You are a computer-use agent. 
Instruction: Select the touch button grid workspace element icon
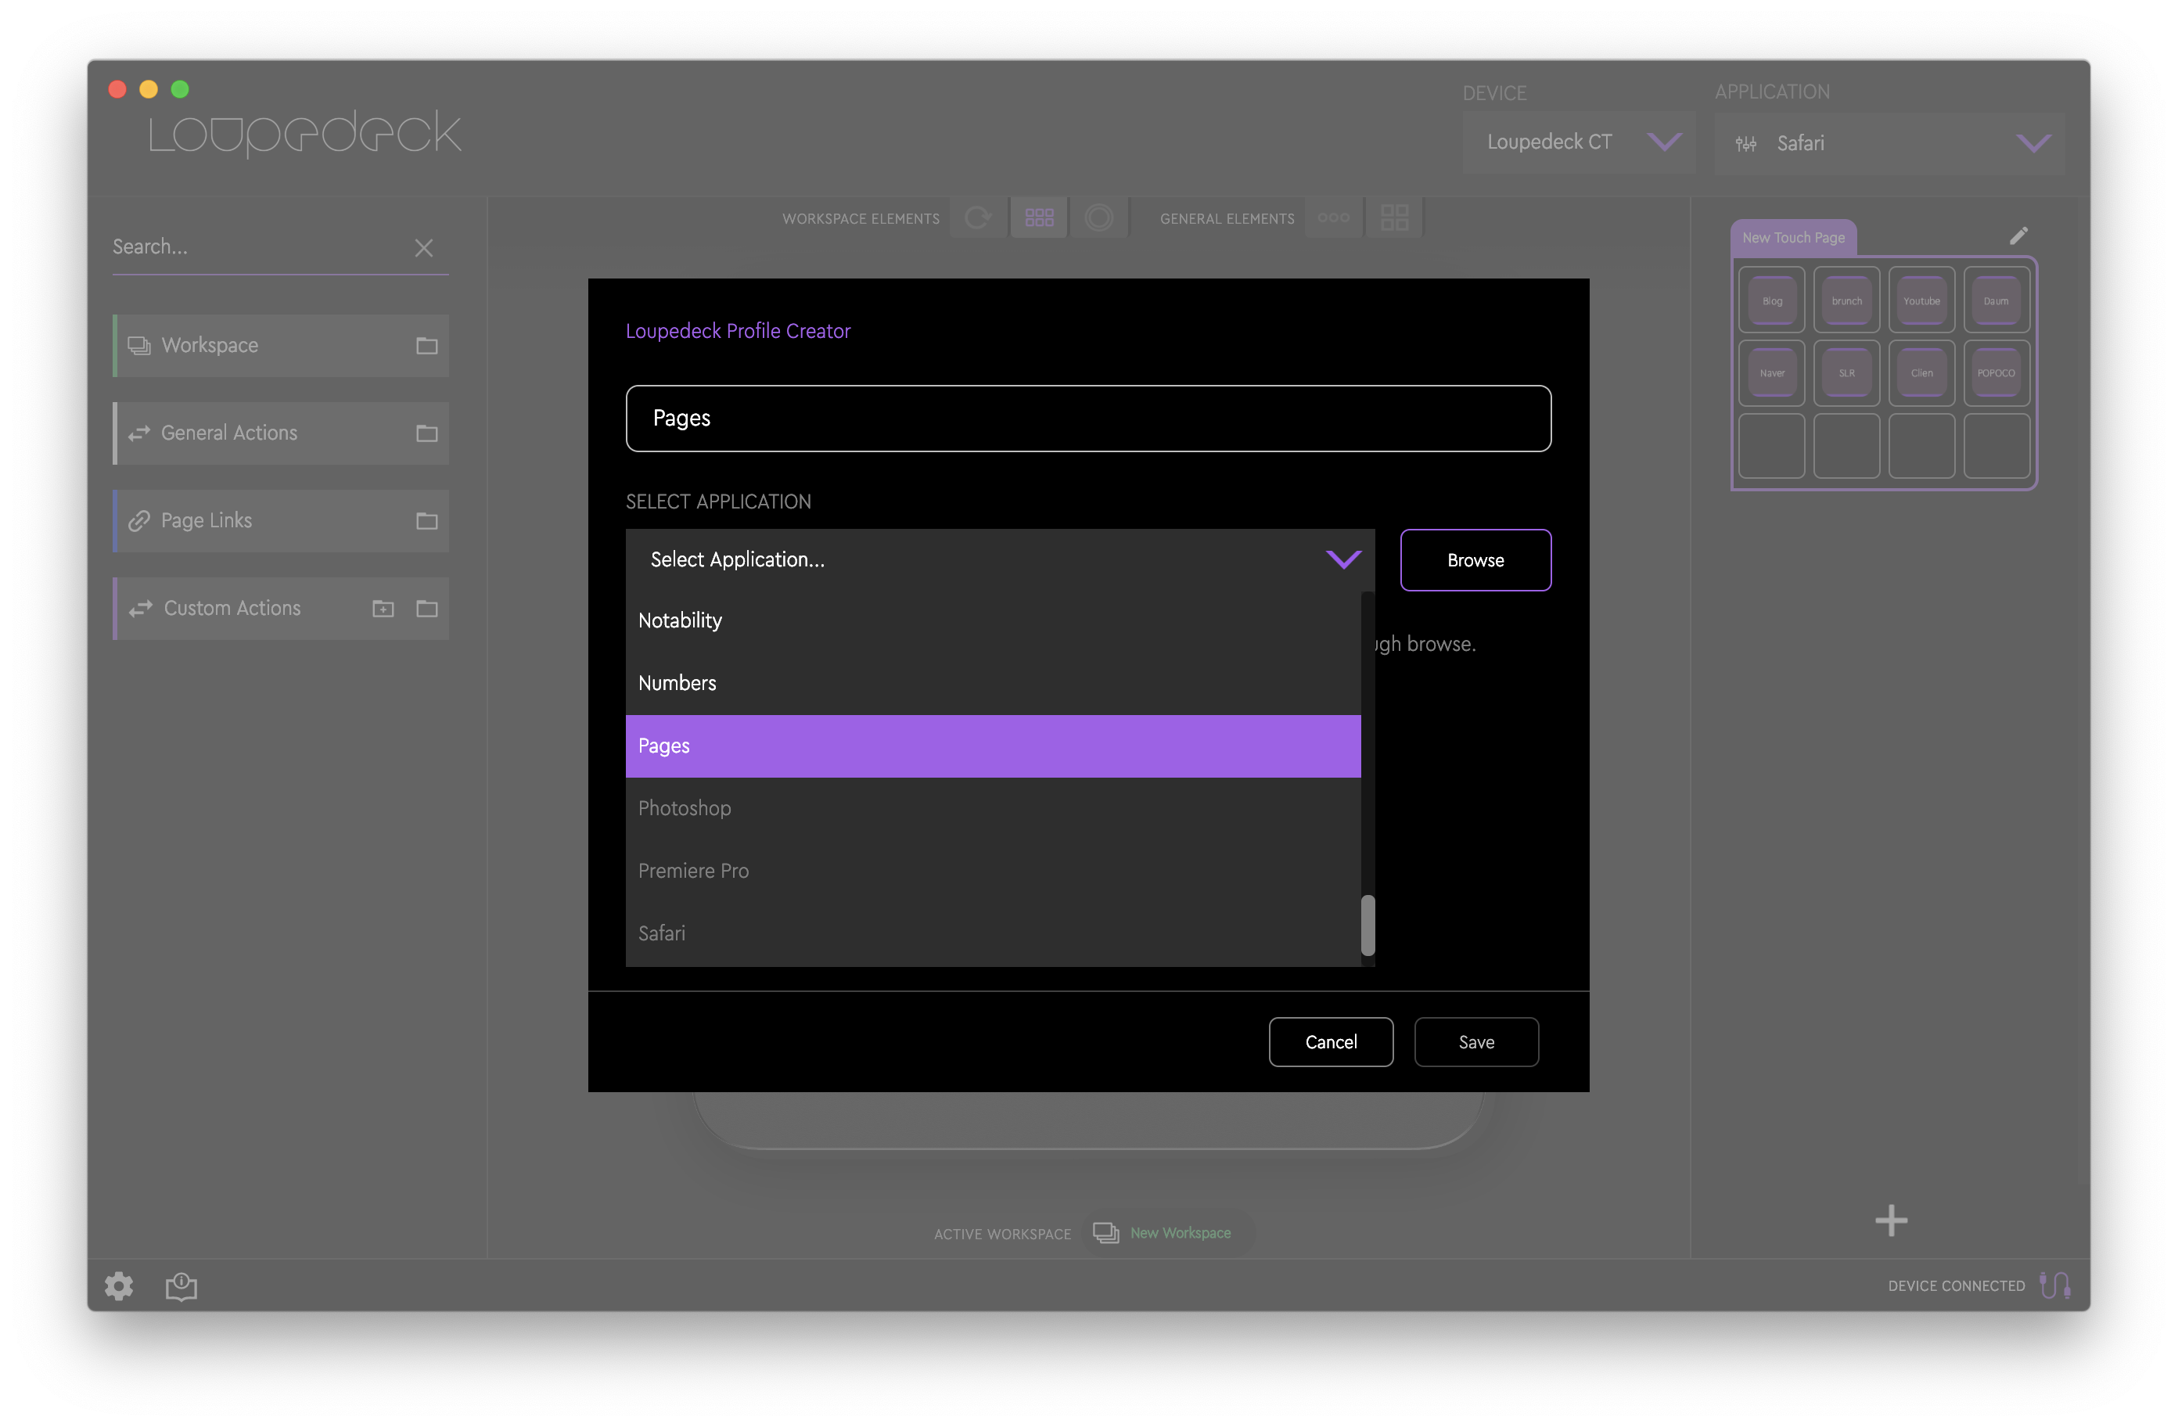1039,217
